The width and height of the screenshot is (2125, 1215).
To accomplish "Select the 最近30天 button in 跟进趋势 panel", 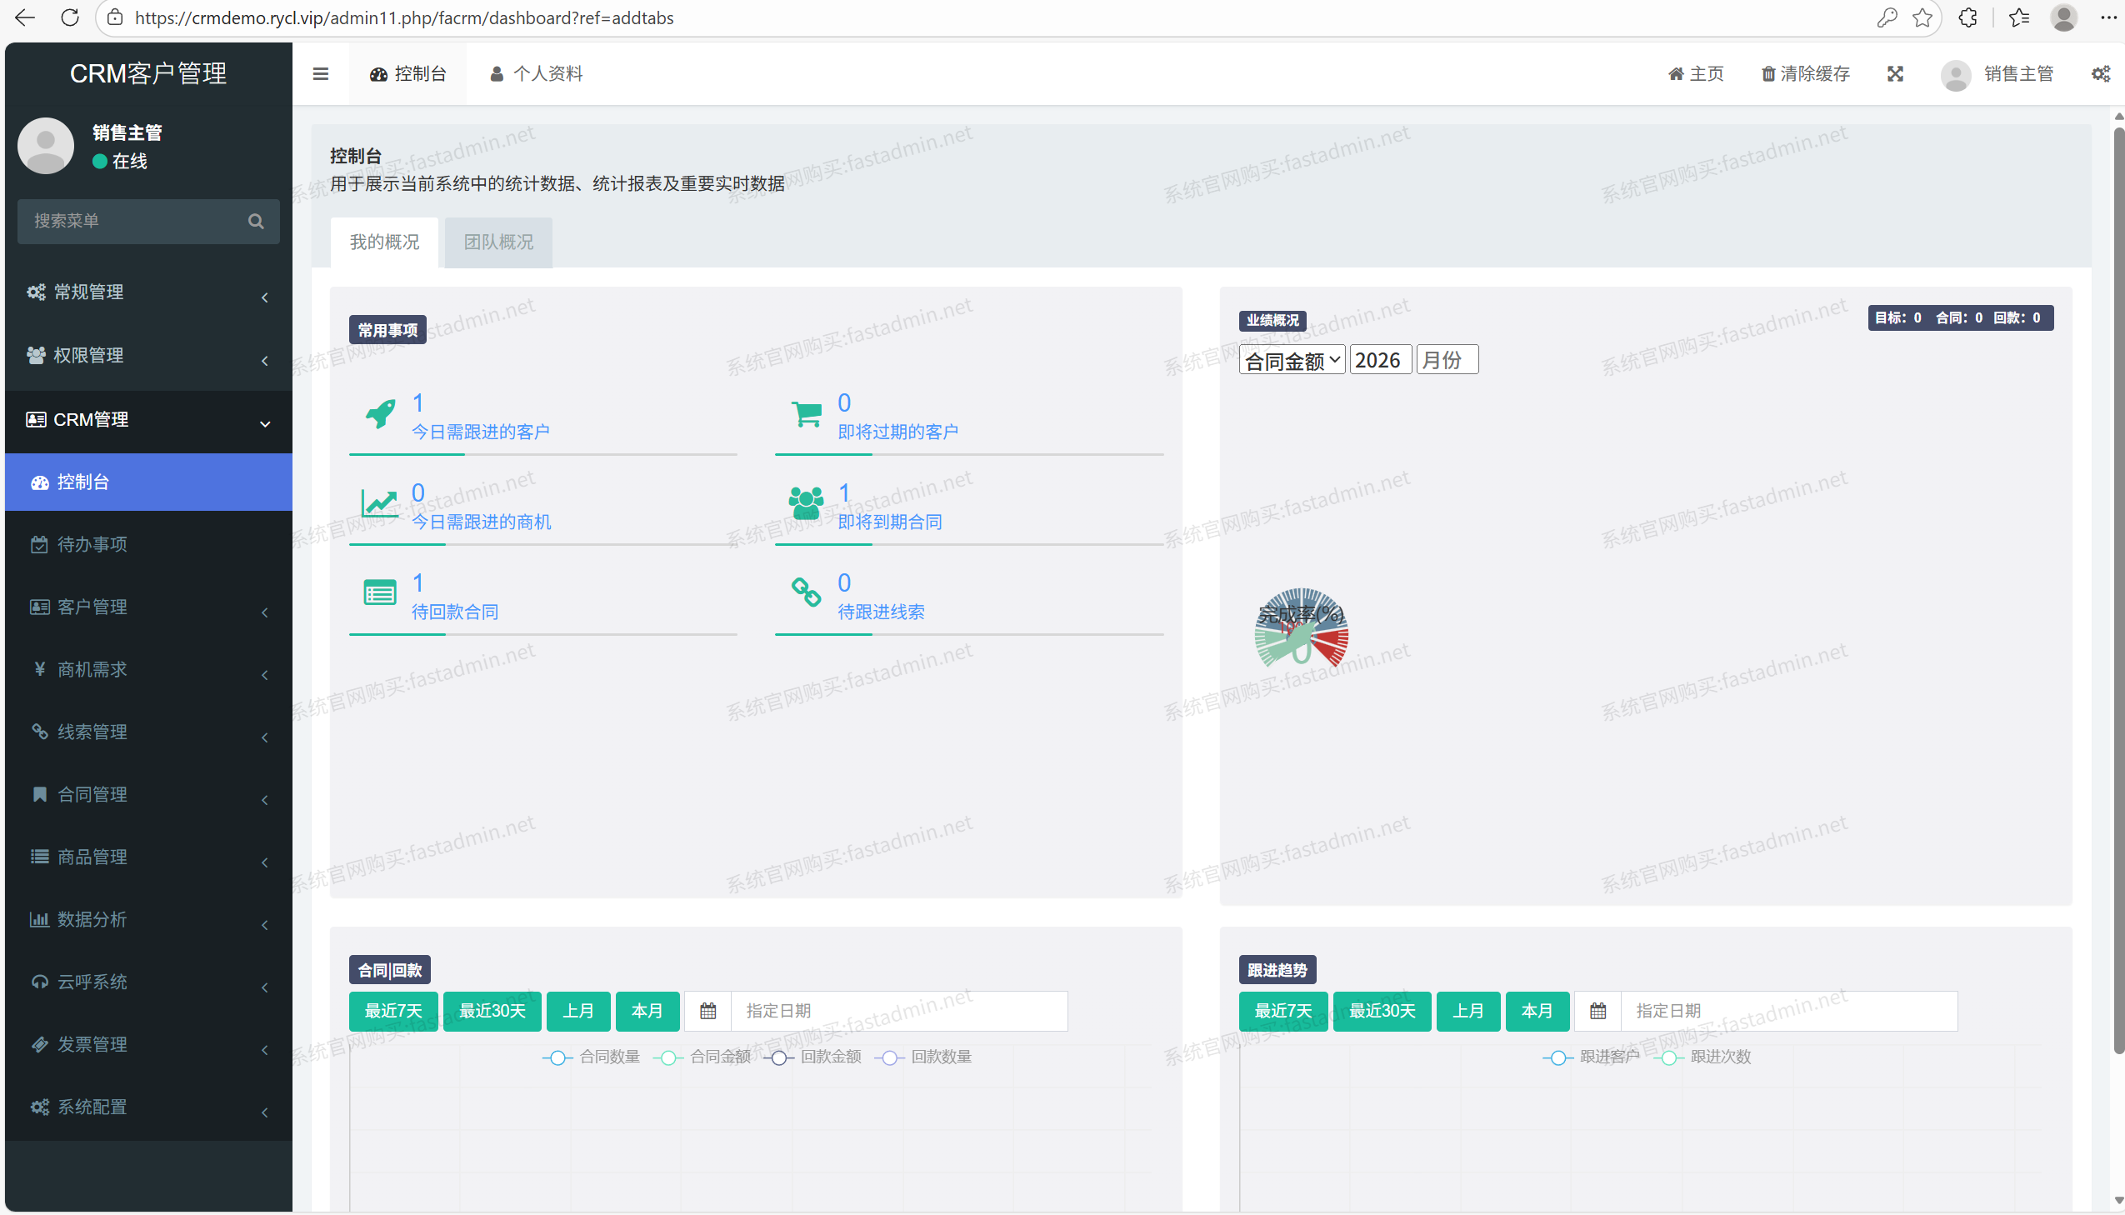I will (1381, 1011).
